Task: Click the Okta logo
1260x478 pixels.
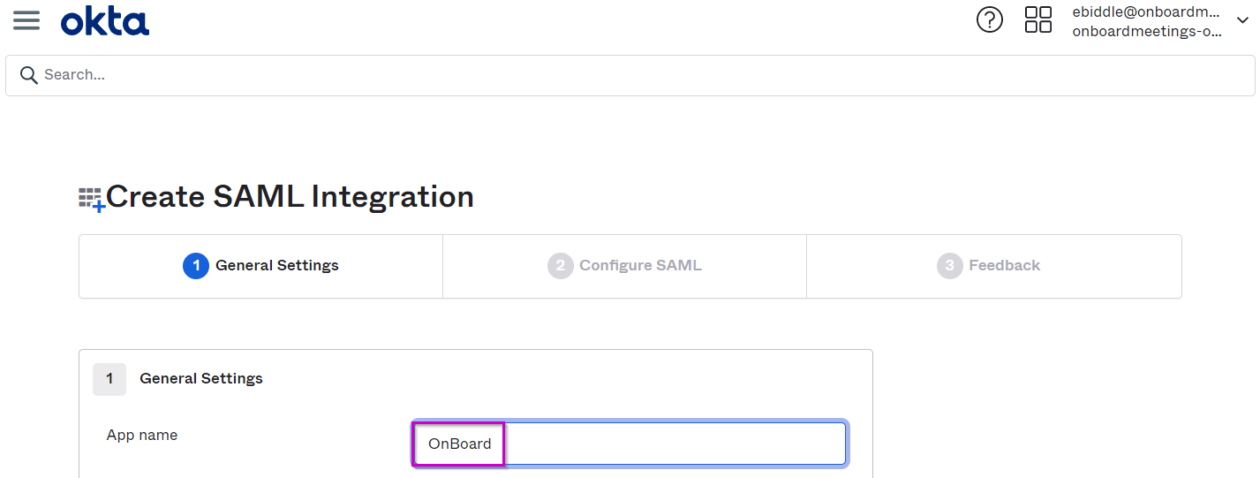Action: (x=105, y=20)
